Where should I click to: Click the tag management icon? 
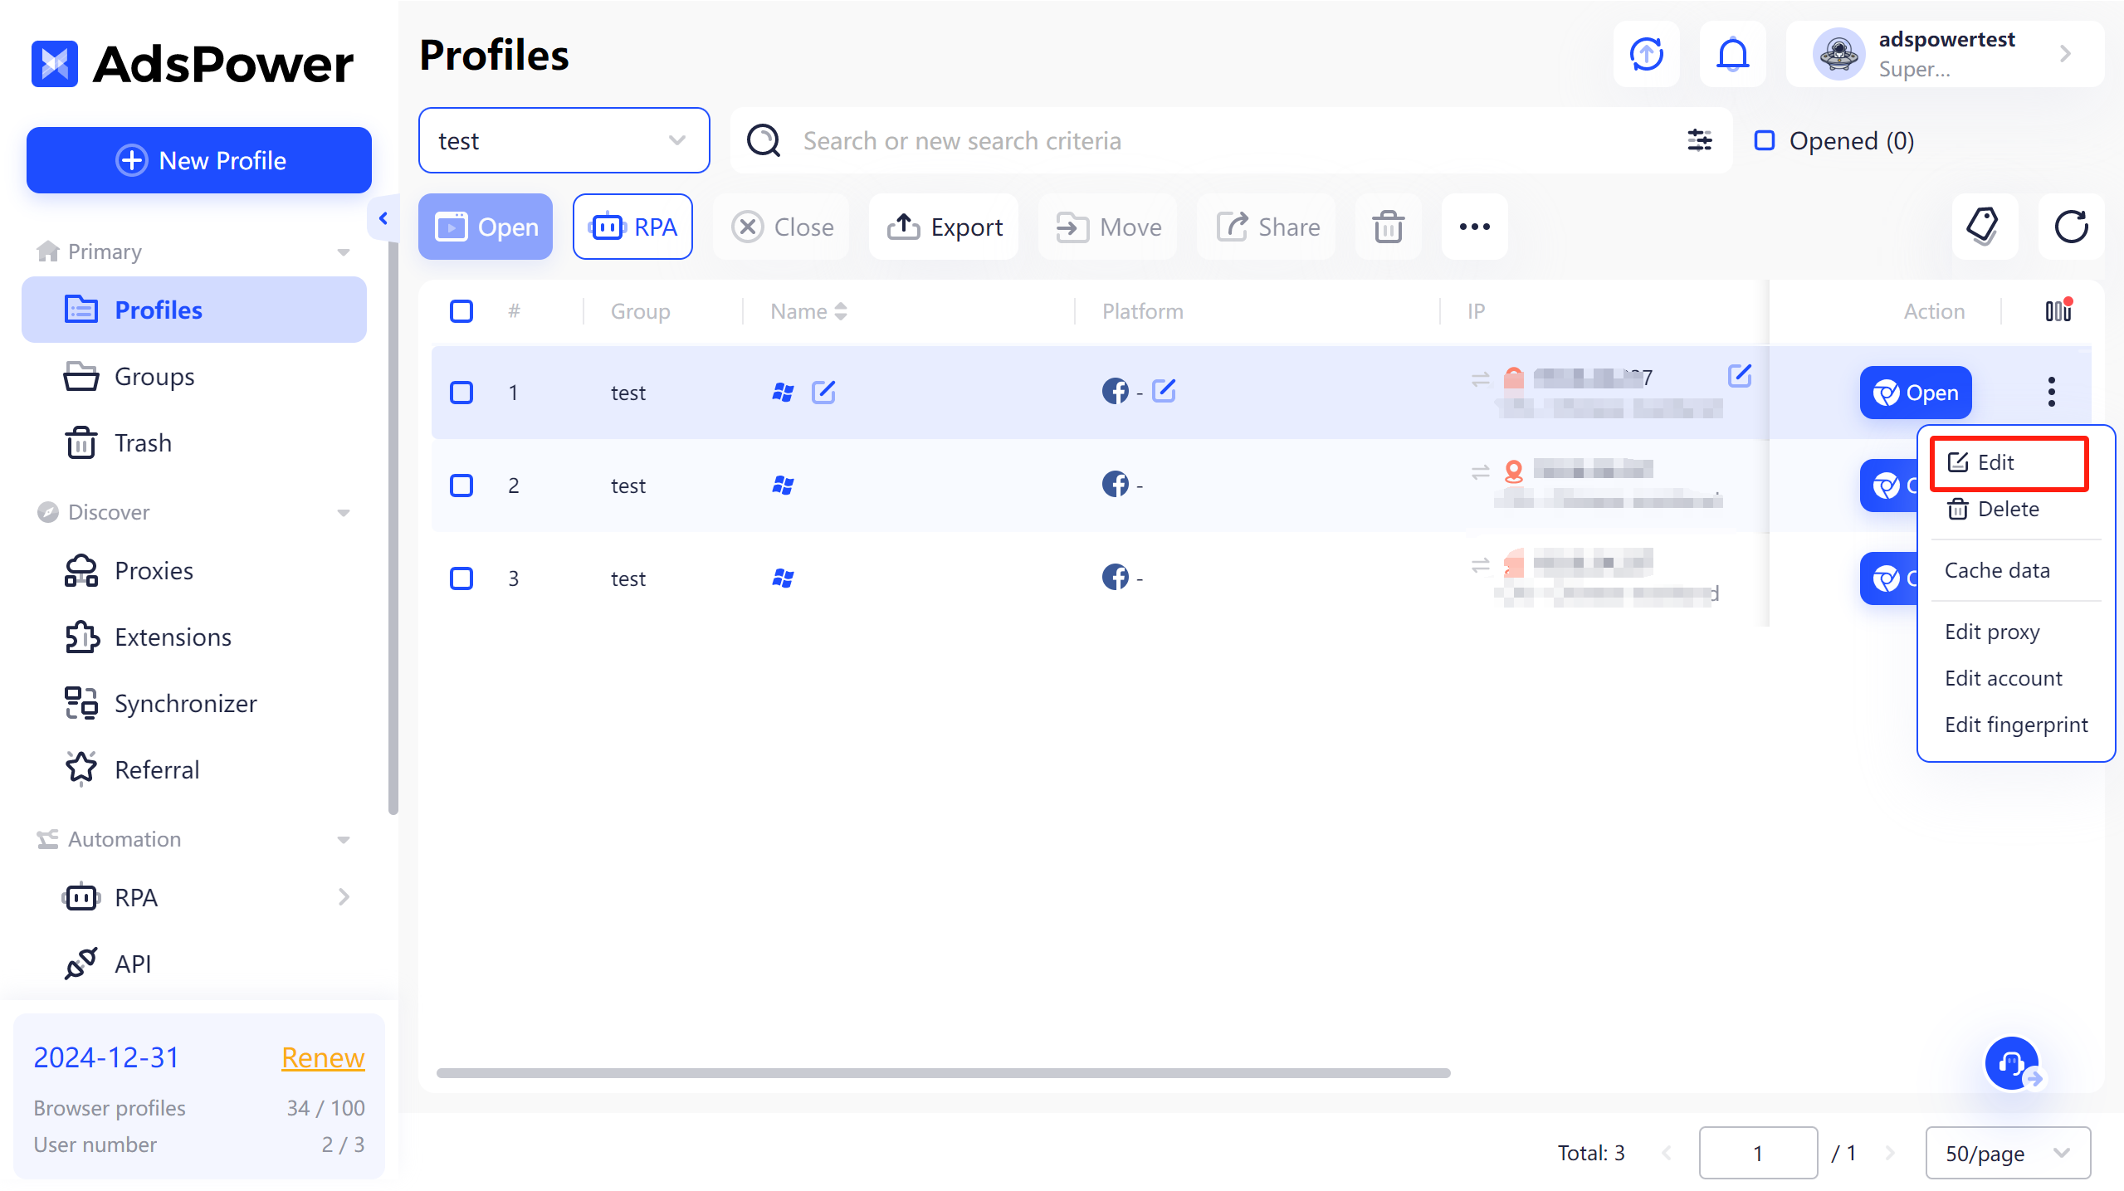click(1984, 227)
